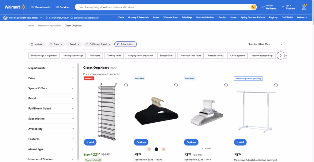Expand the Subscription sidebar section

pyautogui.click(x=51, y=119)
